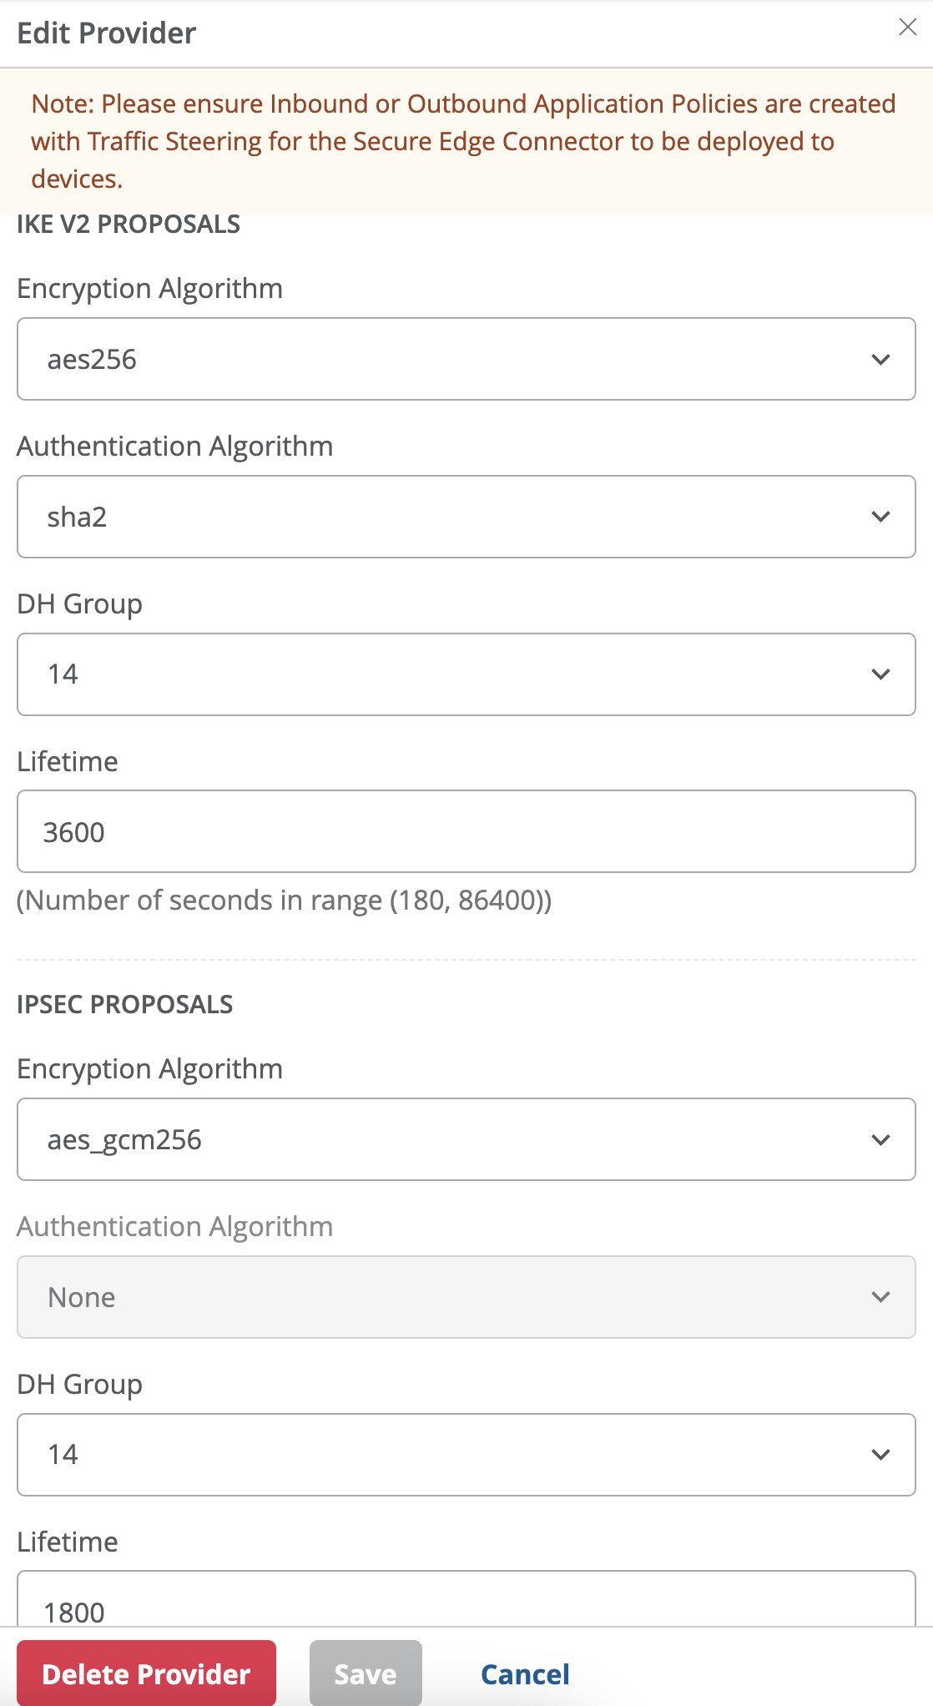
Task: Click the seconds range hint text
Action: 285,901
